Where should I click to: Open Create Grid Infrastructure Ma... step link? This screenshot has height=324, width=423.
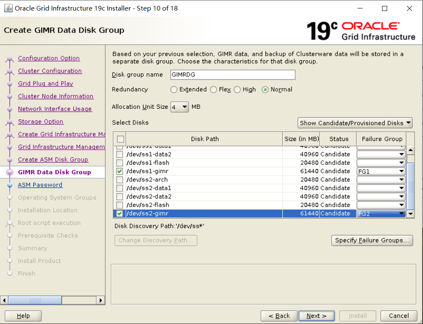62,134
